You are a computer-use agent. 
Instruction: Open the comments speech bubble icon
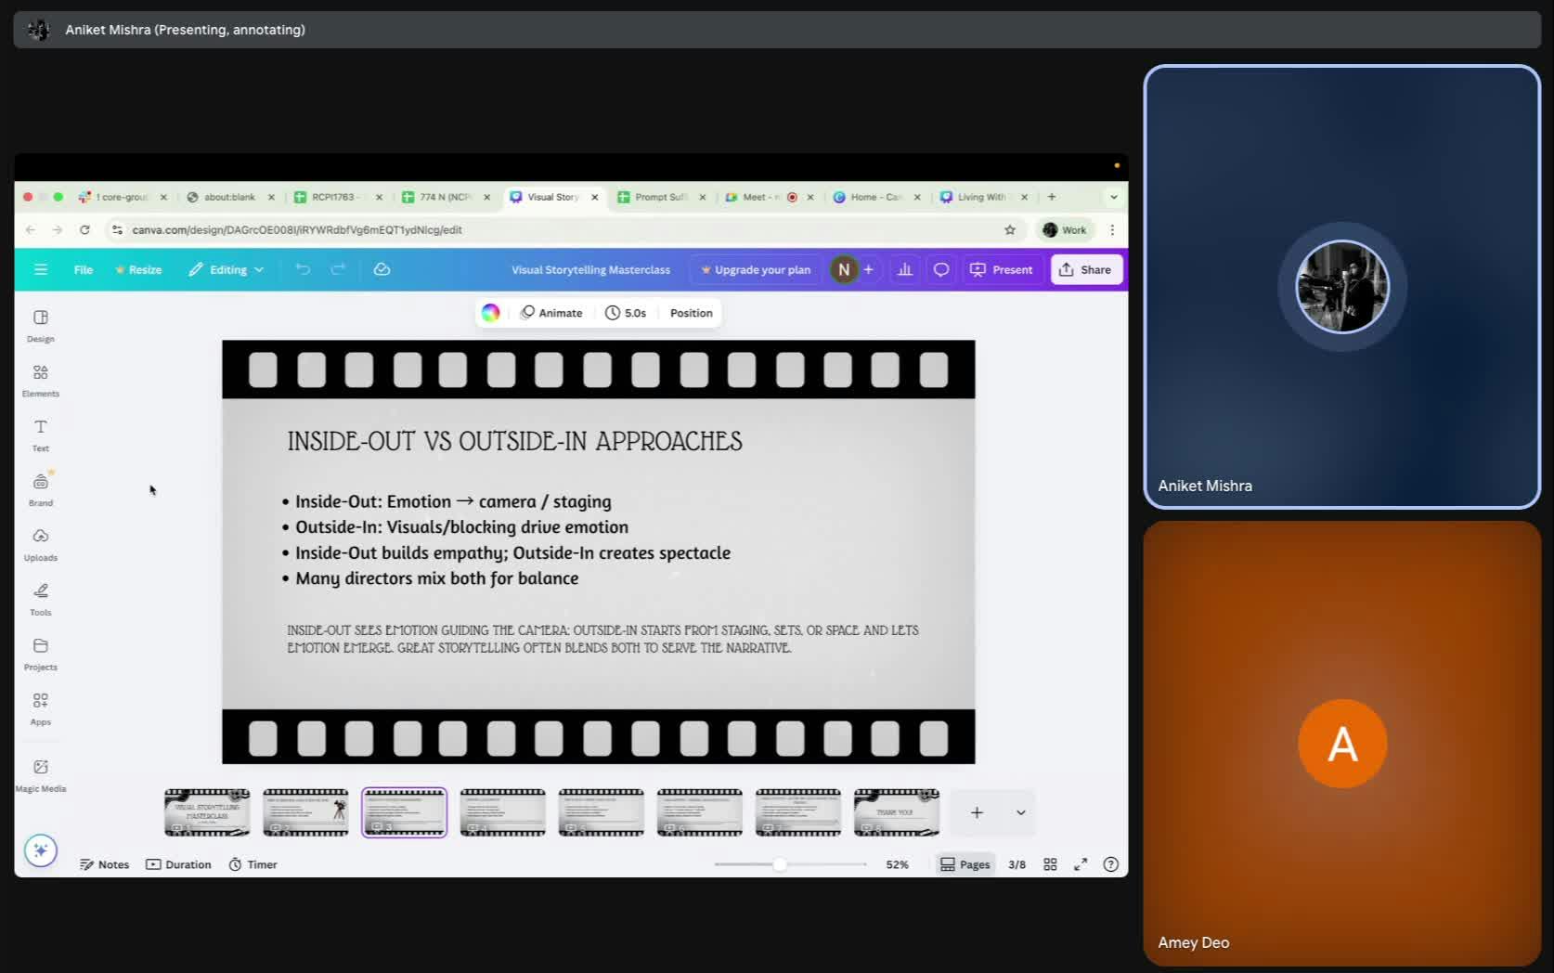coord(940,269)
